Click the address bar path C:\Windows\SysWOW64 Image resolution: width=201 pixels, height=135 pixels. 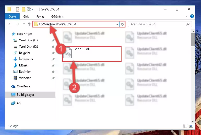tap(58, 24)
